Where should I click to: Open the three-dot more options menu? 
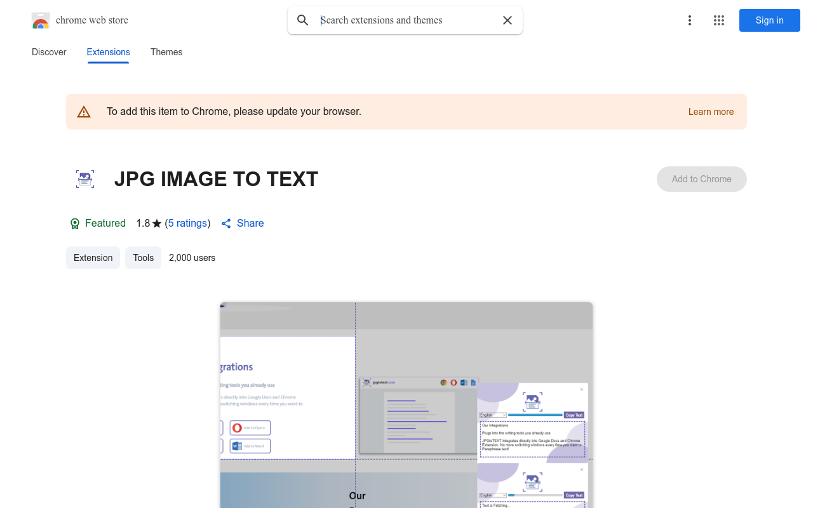click(x=690, y=20)
